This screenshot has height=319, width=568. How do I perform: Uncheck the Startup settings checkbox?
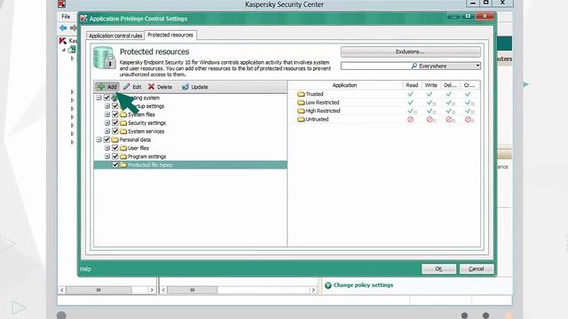coord(115,106)
